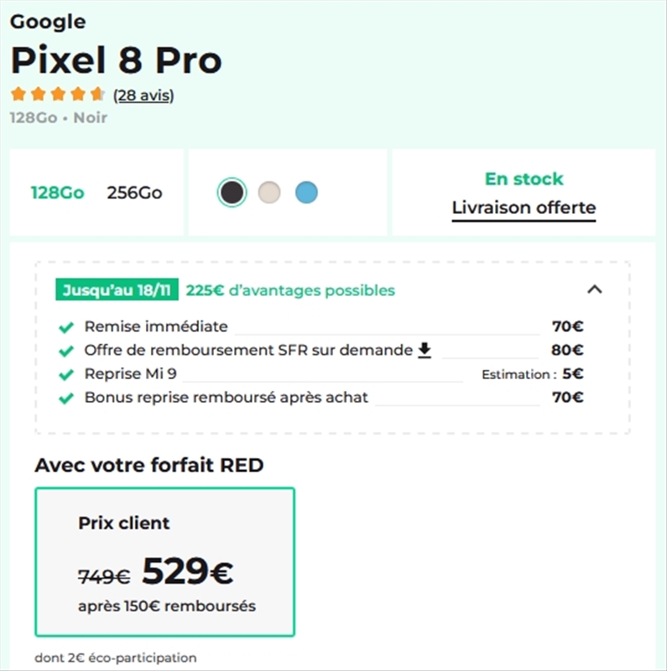Viewport: 667px width, 671px height.
Task: Click the Livraison offerte link
Action: coord(524,207)
